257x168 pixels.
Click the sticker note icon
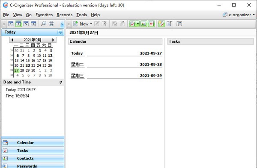pyautogui.click(x=122, y=24)
